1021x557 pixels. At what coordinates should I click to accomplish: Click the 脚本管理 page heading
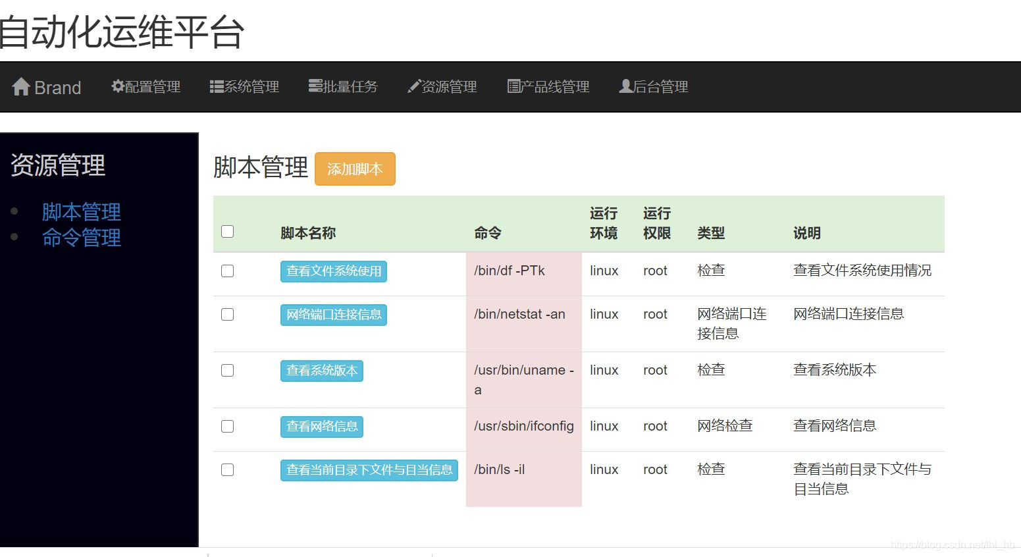tap(261, 168)
